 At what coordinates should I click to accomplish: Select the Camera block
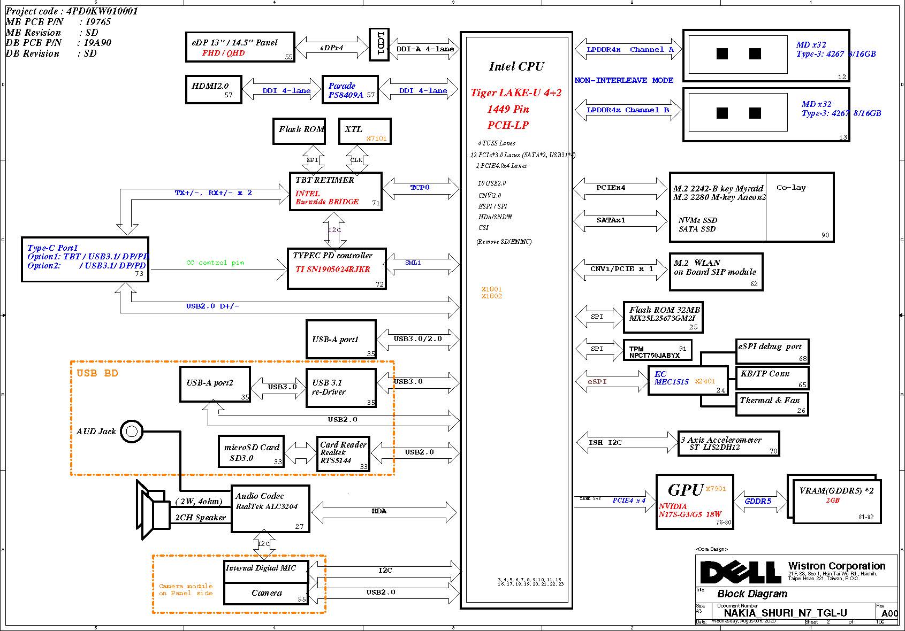(x=267, y=594)
